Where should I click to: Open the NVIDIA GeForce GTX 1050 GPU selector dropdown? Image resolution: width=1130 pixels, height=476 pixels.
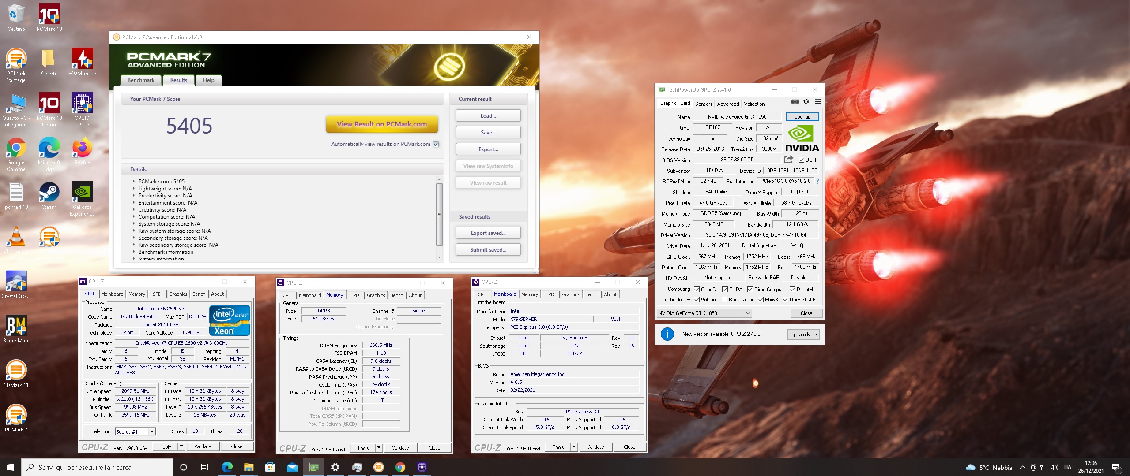tap(704, 313)
